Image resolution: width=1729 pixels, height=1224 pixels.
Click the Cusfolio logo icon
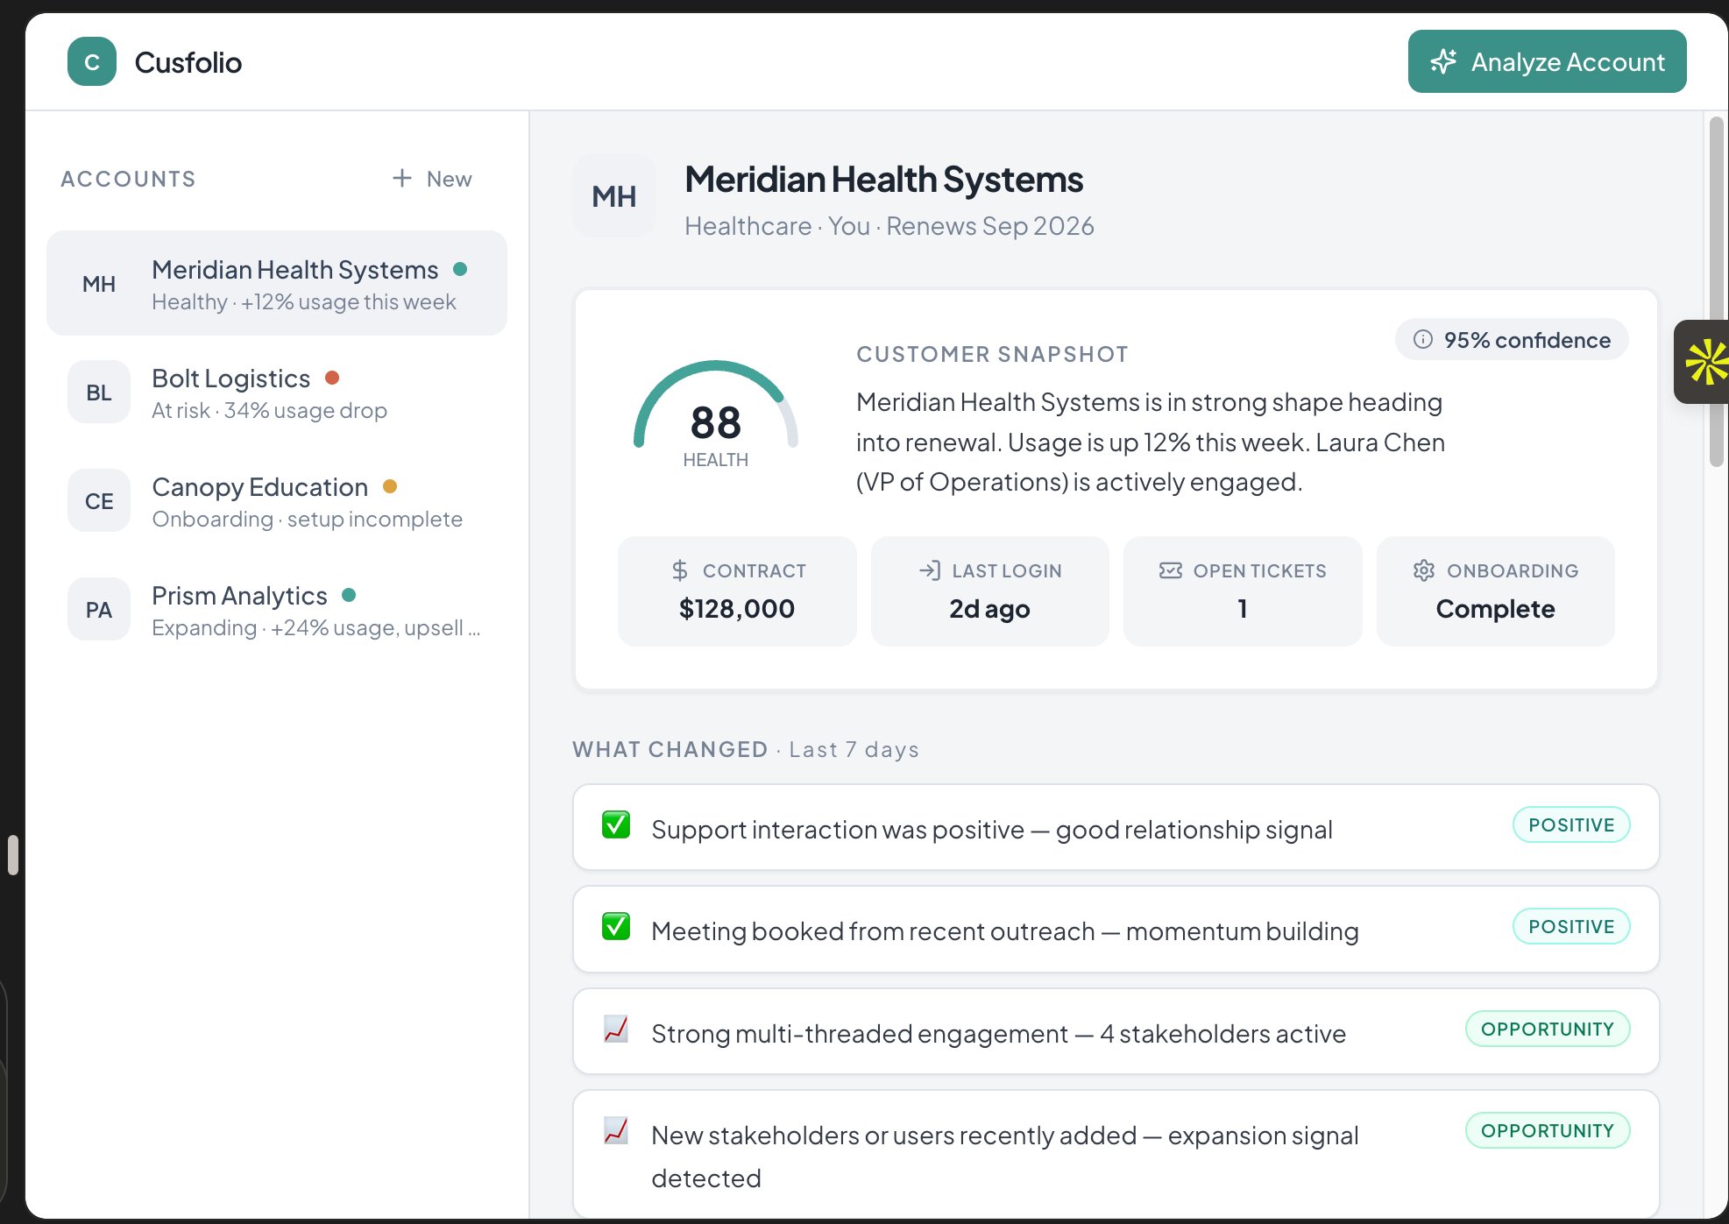pyautogui.click(x=92, y=62)
